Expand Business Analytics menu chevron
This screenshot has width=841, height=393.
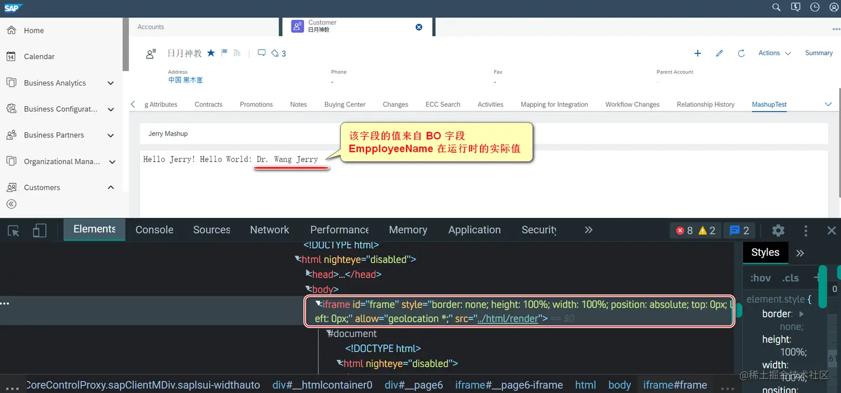110,83
